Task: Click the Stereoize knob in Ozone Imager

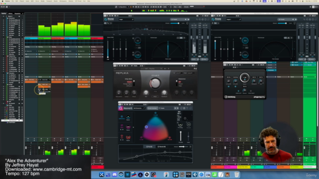Action: [x=138, y=41]
